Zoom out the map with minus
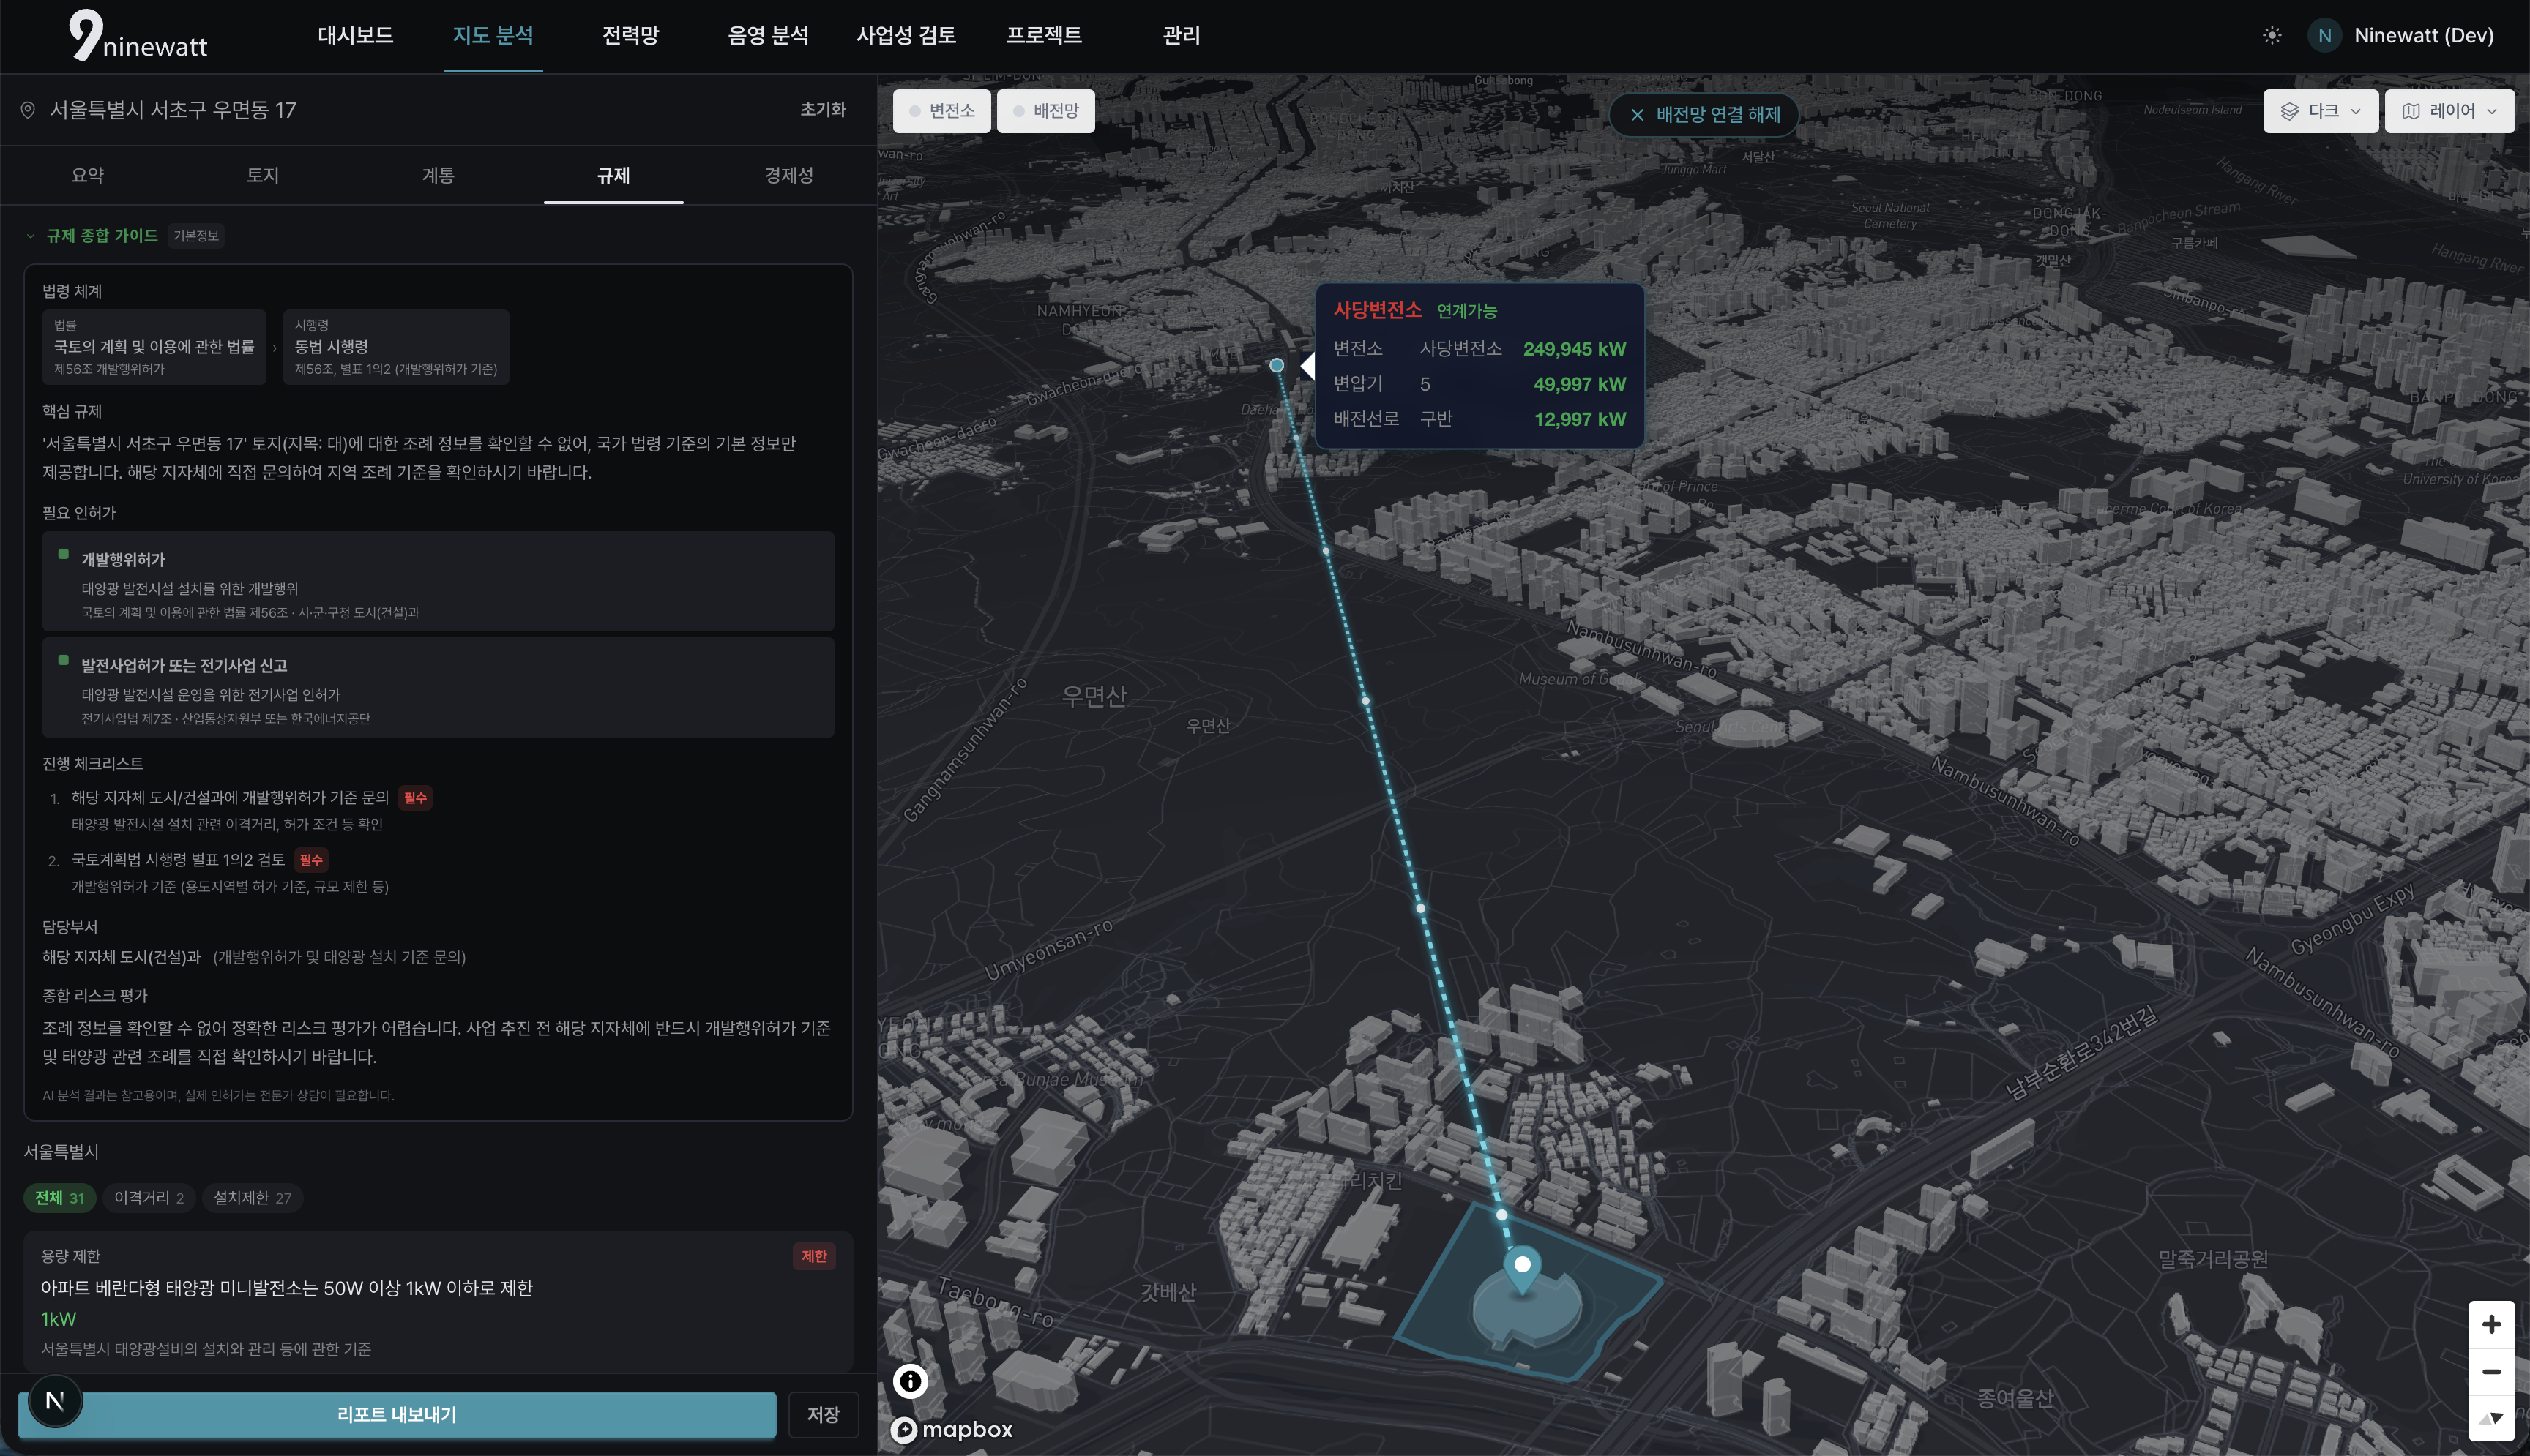 coord(2491,1371)
